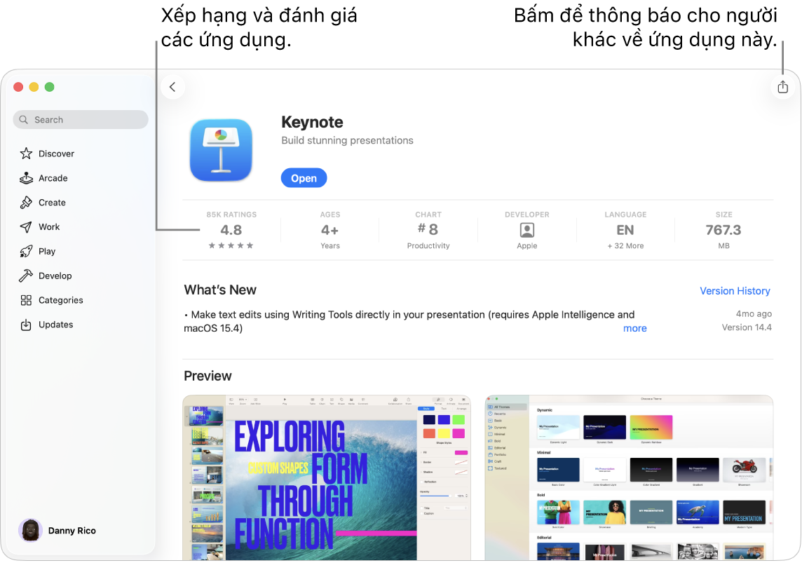Click the Develop hammer icon
Image resolution: width=802 pixels, height=563 pixels.
tap(26, 276)
